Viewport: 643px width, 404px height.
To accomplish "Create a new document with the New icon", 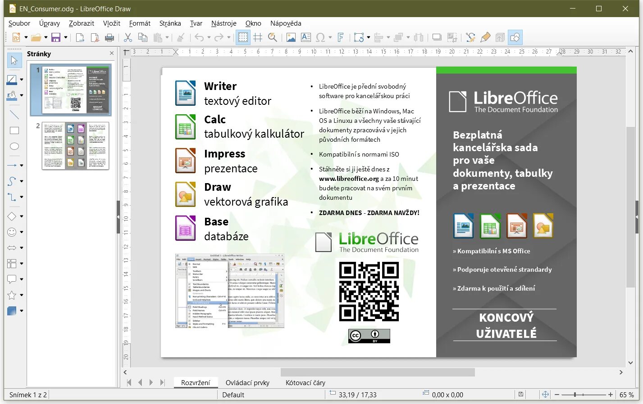I will (16, 38).
